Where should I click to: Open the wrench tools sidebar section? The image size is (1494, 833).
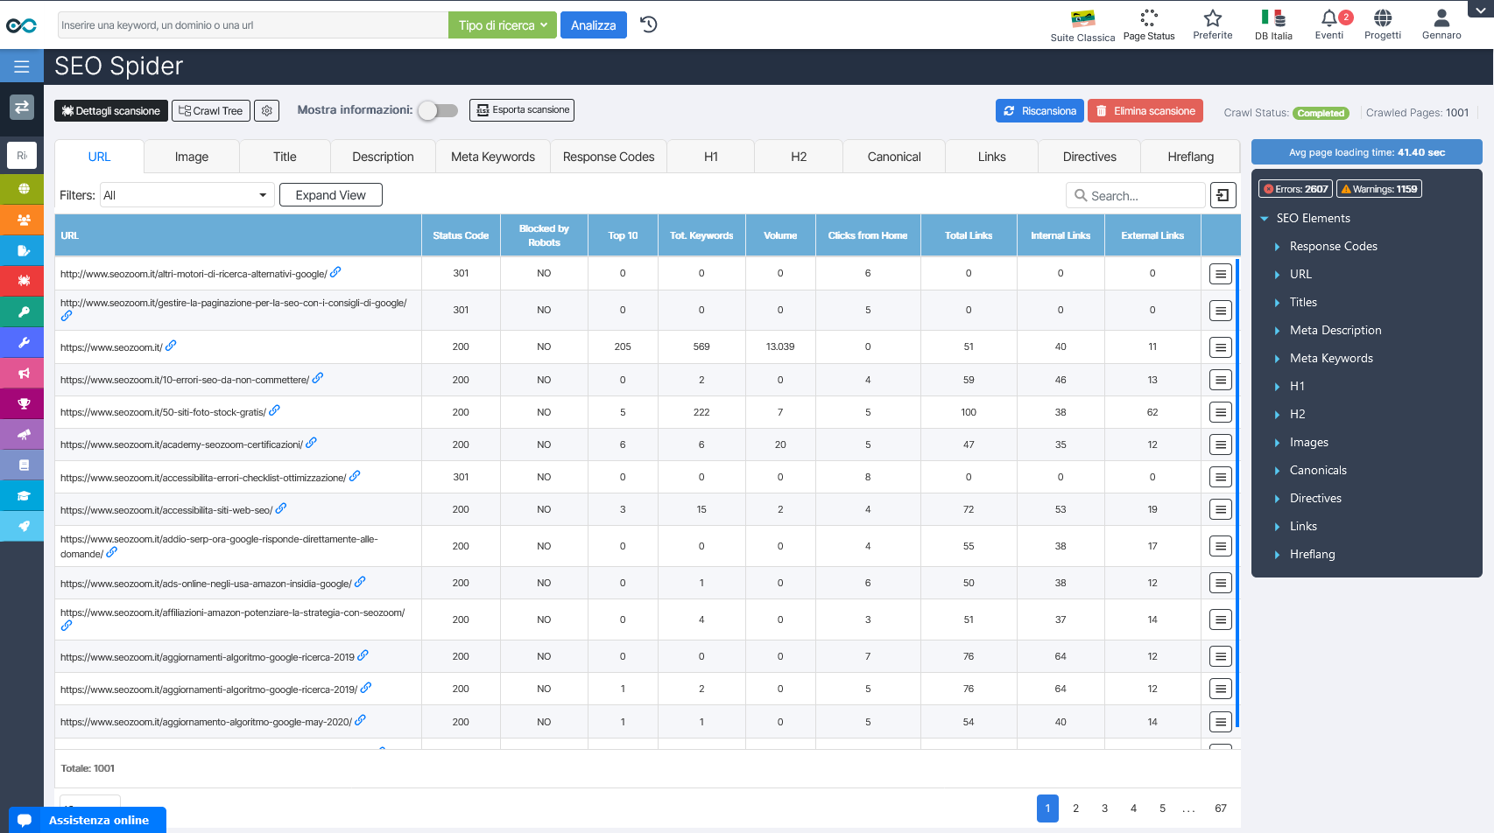22,342
